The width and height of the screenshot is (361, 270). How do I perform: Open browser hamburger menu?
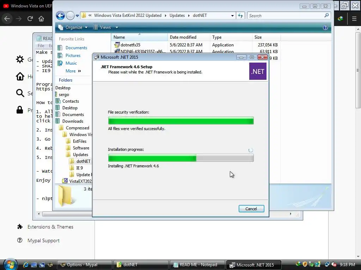(x=354, y=19)
